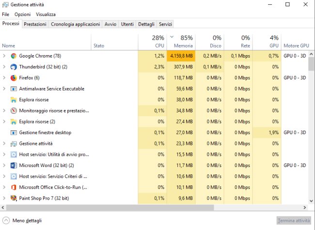Click the Firefox process icon
This screenshot has width=315, height=230.
pyautogui.click(x=14, y=78)
